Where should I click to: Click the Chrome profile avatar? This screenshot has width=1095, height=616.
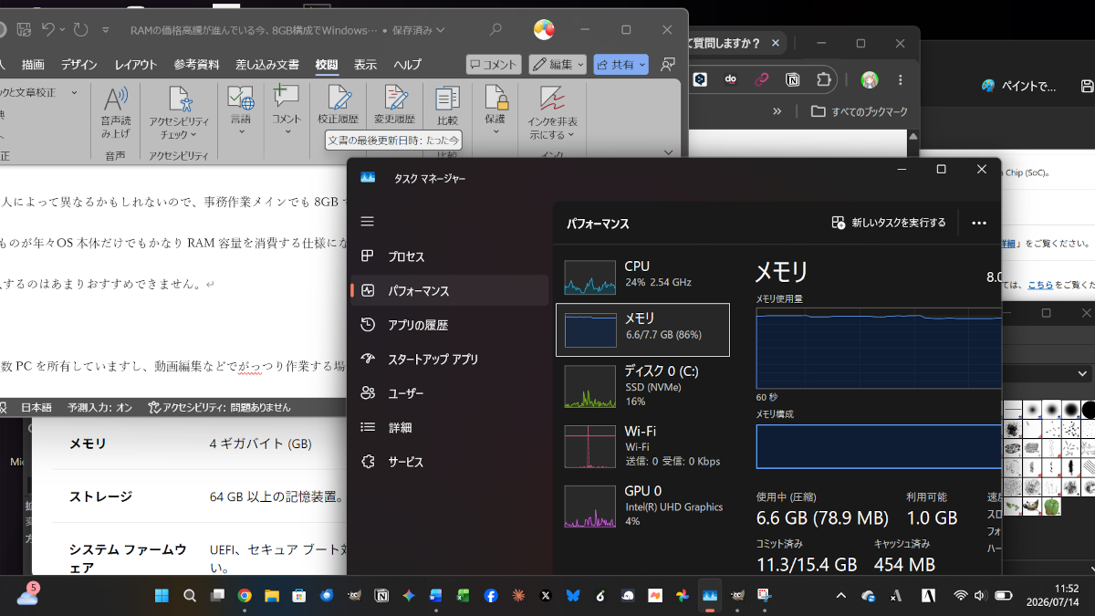click(870, 79)
